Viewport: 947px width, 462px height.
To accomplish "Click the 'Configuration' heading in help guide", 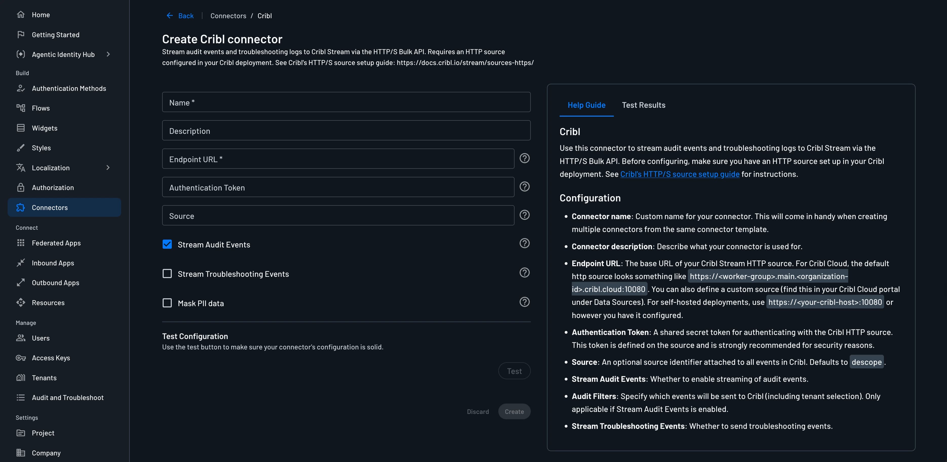I will point(590,198).
